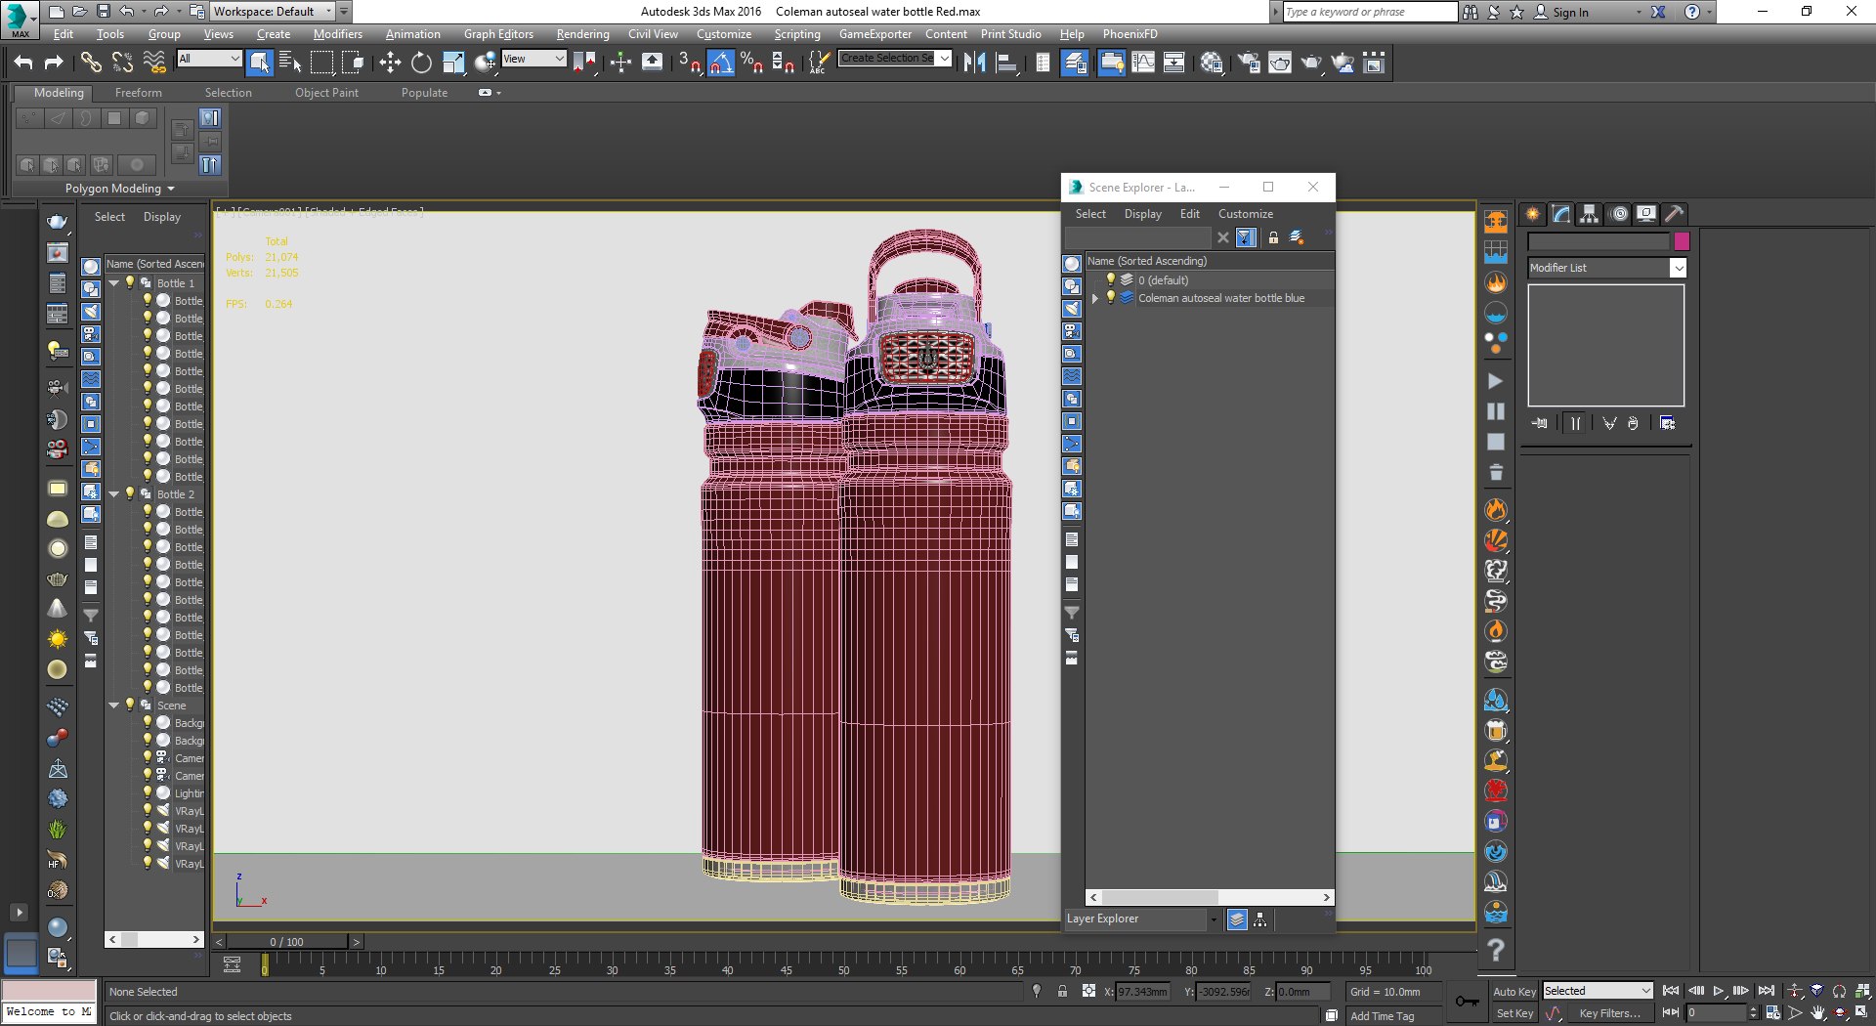The height and width of the screenshot is (1026, 1876).
Task: Toggle the Angle Snap tool
Action: (x=720, y=63)
